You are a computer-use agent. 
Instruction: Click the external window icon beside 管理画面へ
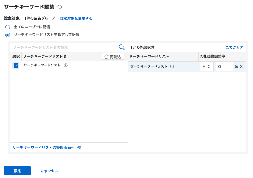pyautogui.click(x=79, y=148)
